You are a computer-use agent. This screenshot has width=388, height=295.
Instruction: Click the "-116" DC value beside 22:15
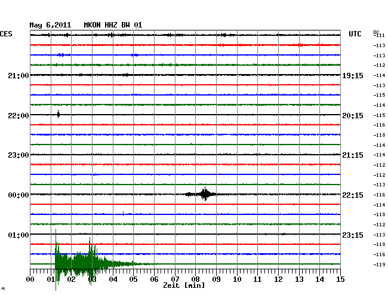tap(379, 195)
